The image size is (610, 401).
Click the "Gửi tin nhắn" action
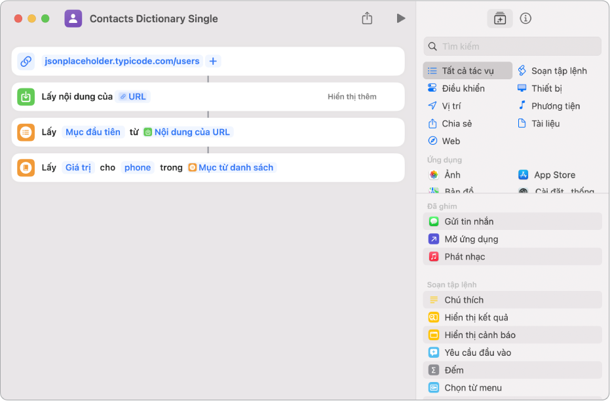pos(469,221)
